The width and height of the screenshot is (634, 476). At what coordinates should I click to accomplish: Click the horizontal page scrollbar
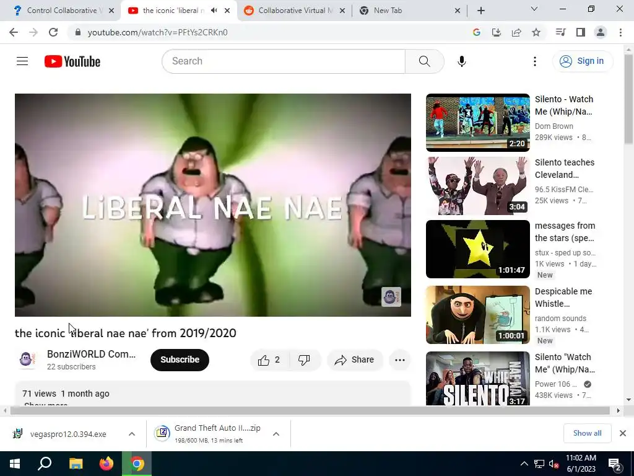click(x=310, y=411)
